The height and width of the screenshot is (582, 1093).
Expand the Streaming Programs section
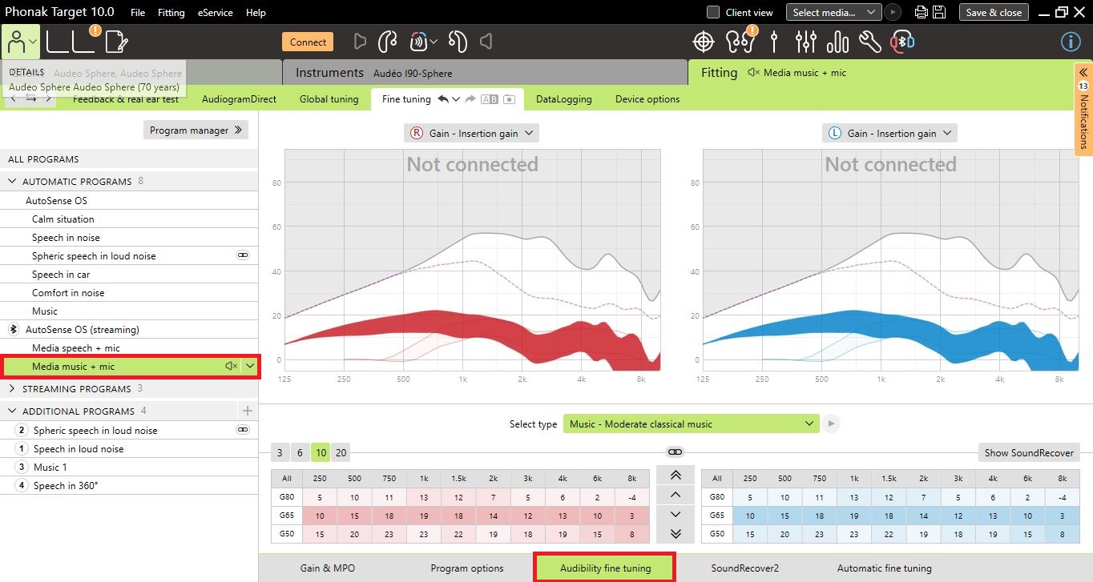pyautogui.click(x=13, y=389)
